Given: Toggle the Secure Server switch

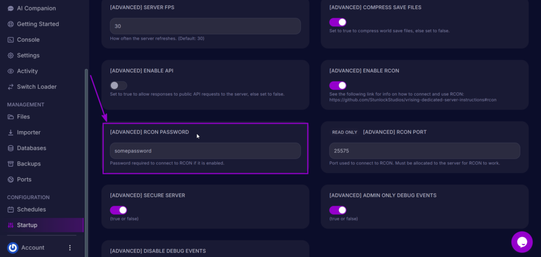Looking at the screenshot, I should point(118,210).
